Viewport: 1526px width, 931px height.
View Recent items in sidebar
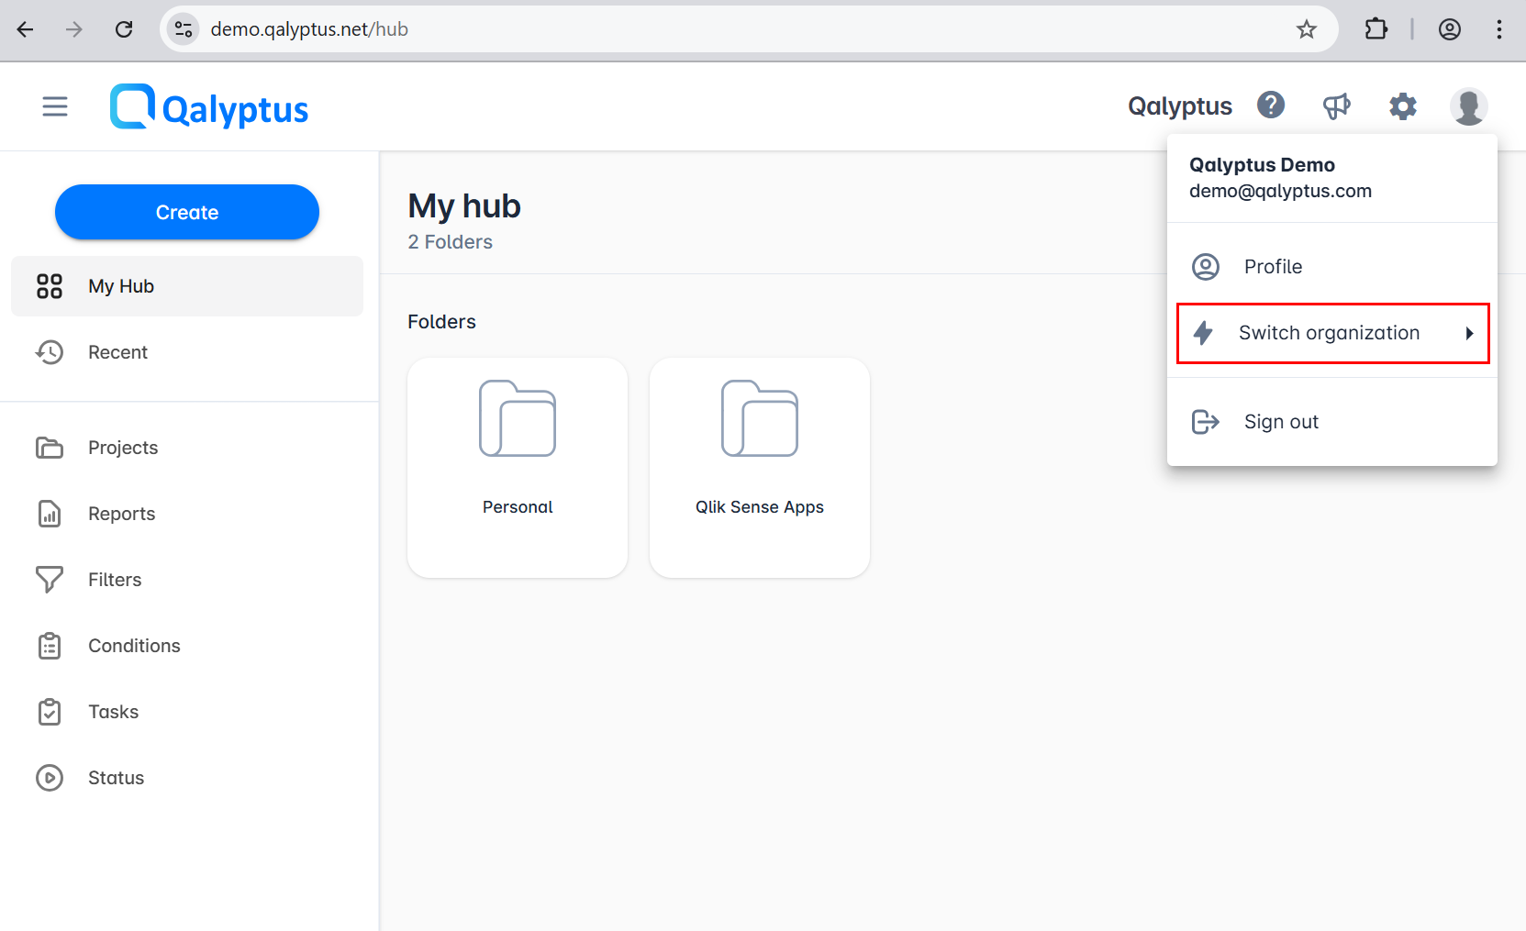(117, 352)
